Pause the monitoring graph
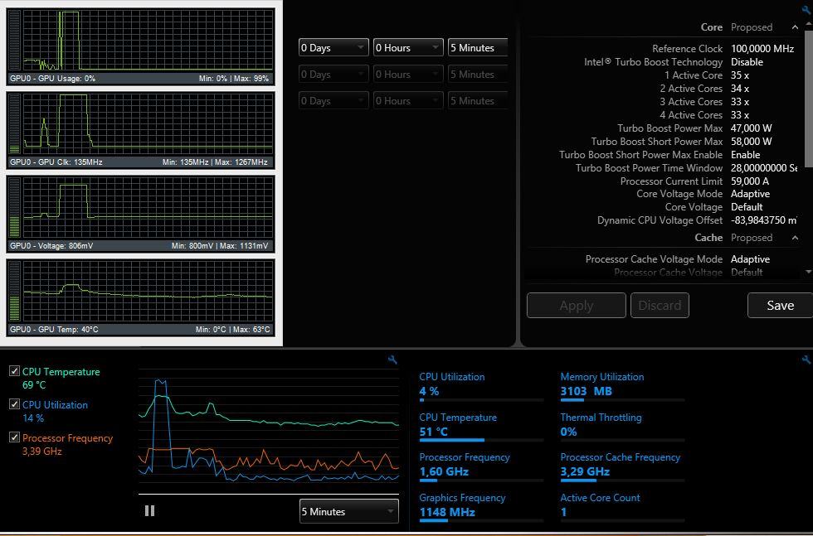Image resolution: width=813 pixels, height=536 pixels. pyautogui.click(x=150, y=511)
